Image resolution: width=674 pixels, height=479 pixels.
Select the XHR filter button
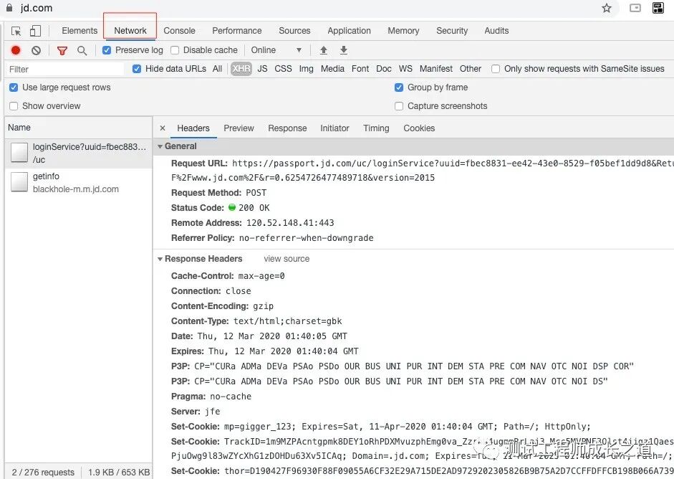click(x=241, y=69)
